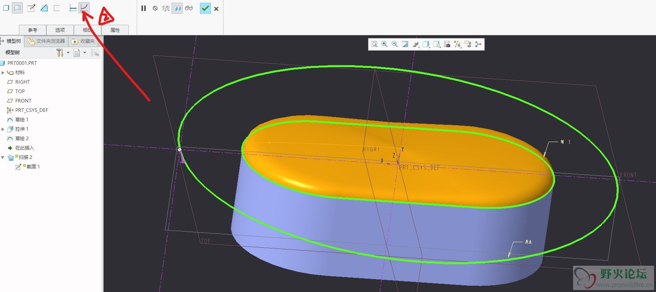This screenshot has width=656, height=292.
Task: Open the sketch section pencil tool
Action: point(31,8)
